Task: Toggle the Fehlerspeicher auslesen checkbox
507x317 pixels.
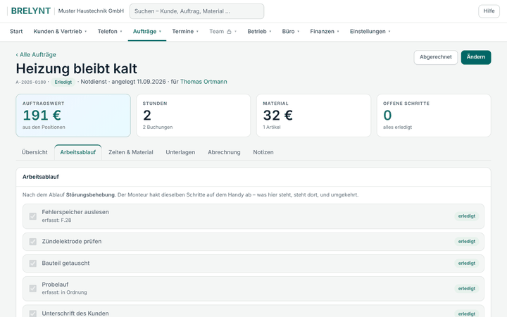Action: point(32,216)
